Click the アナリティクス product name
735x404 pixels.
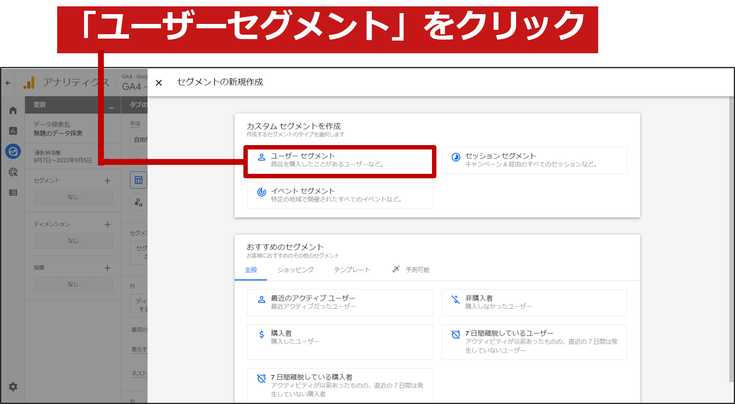[76, 82]
